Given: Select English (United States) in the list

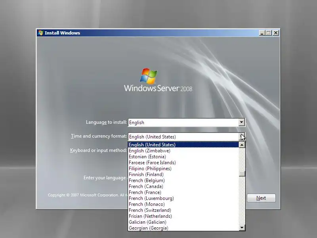Looking at the screenshot, I should point(183,145).
